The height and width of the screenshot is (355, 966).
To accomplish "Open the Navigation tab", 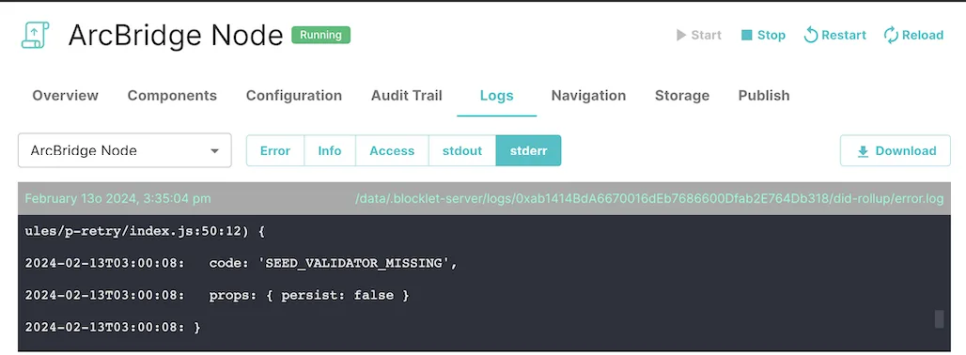I will point(588,96).
